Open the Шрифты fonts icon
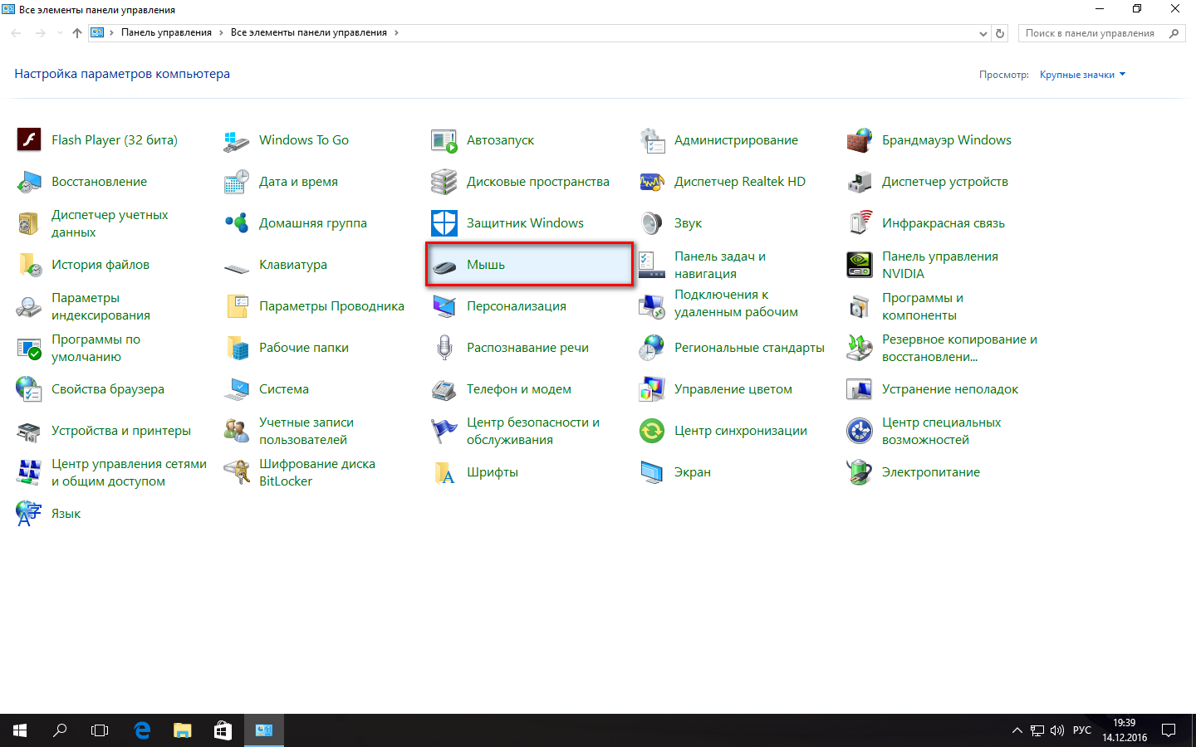 point(444,472)
